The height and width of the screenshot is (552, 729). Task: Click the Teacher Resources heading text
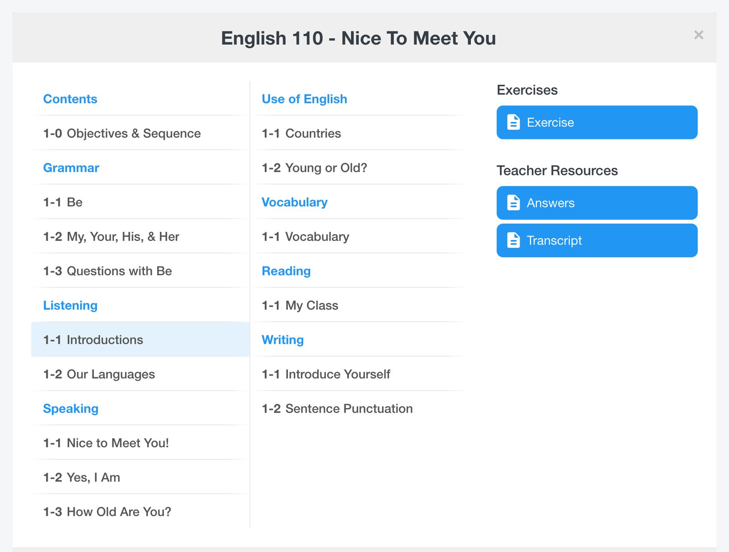tap(557, 170)
